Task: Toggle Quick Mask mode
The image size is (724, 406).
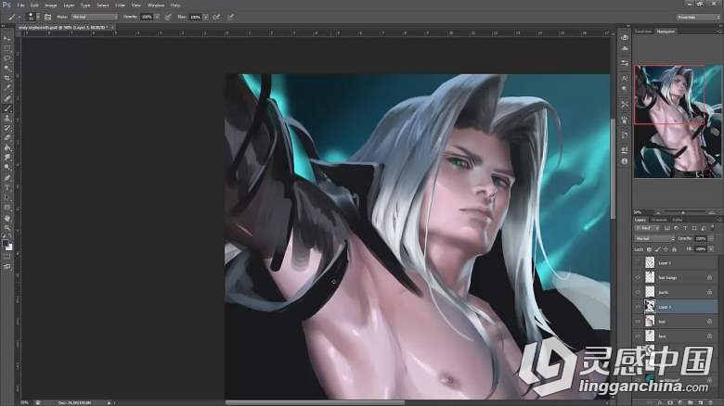Action: (6, 257)
